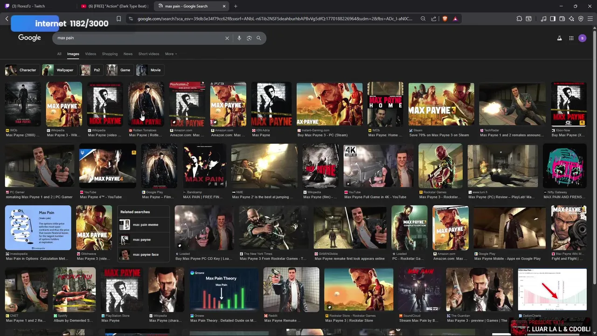Filter images by the Character chip
Screen dimensions: 597x336
click(x=21, y=70)
